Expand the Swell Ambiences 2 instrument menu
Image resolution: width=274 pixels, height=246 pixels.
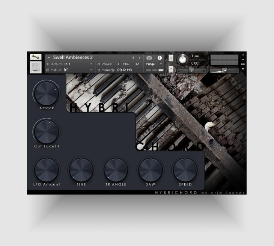coord(49,58)
